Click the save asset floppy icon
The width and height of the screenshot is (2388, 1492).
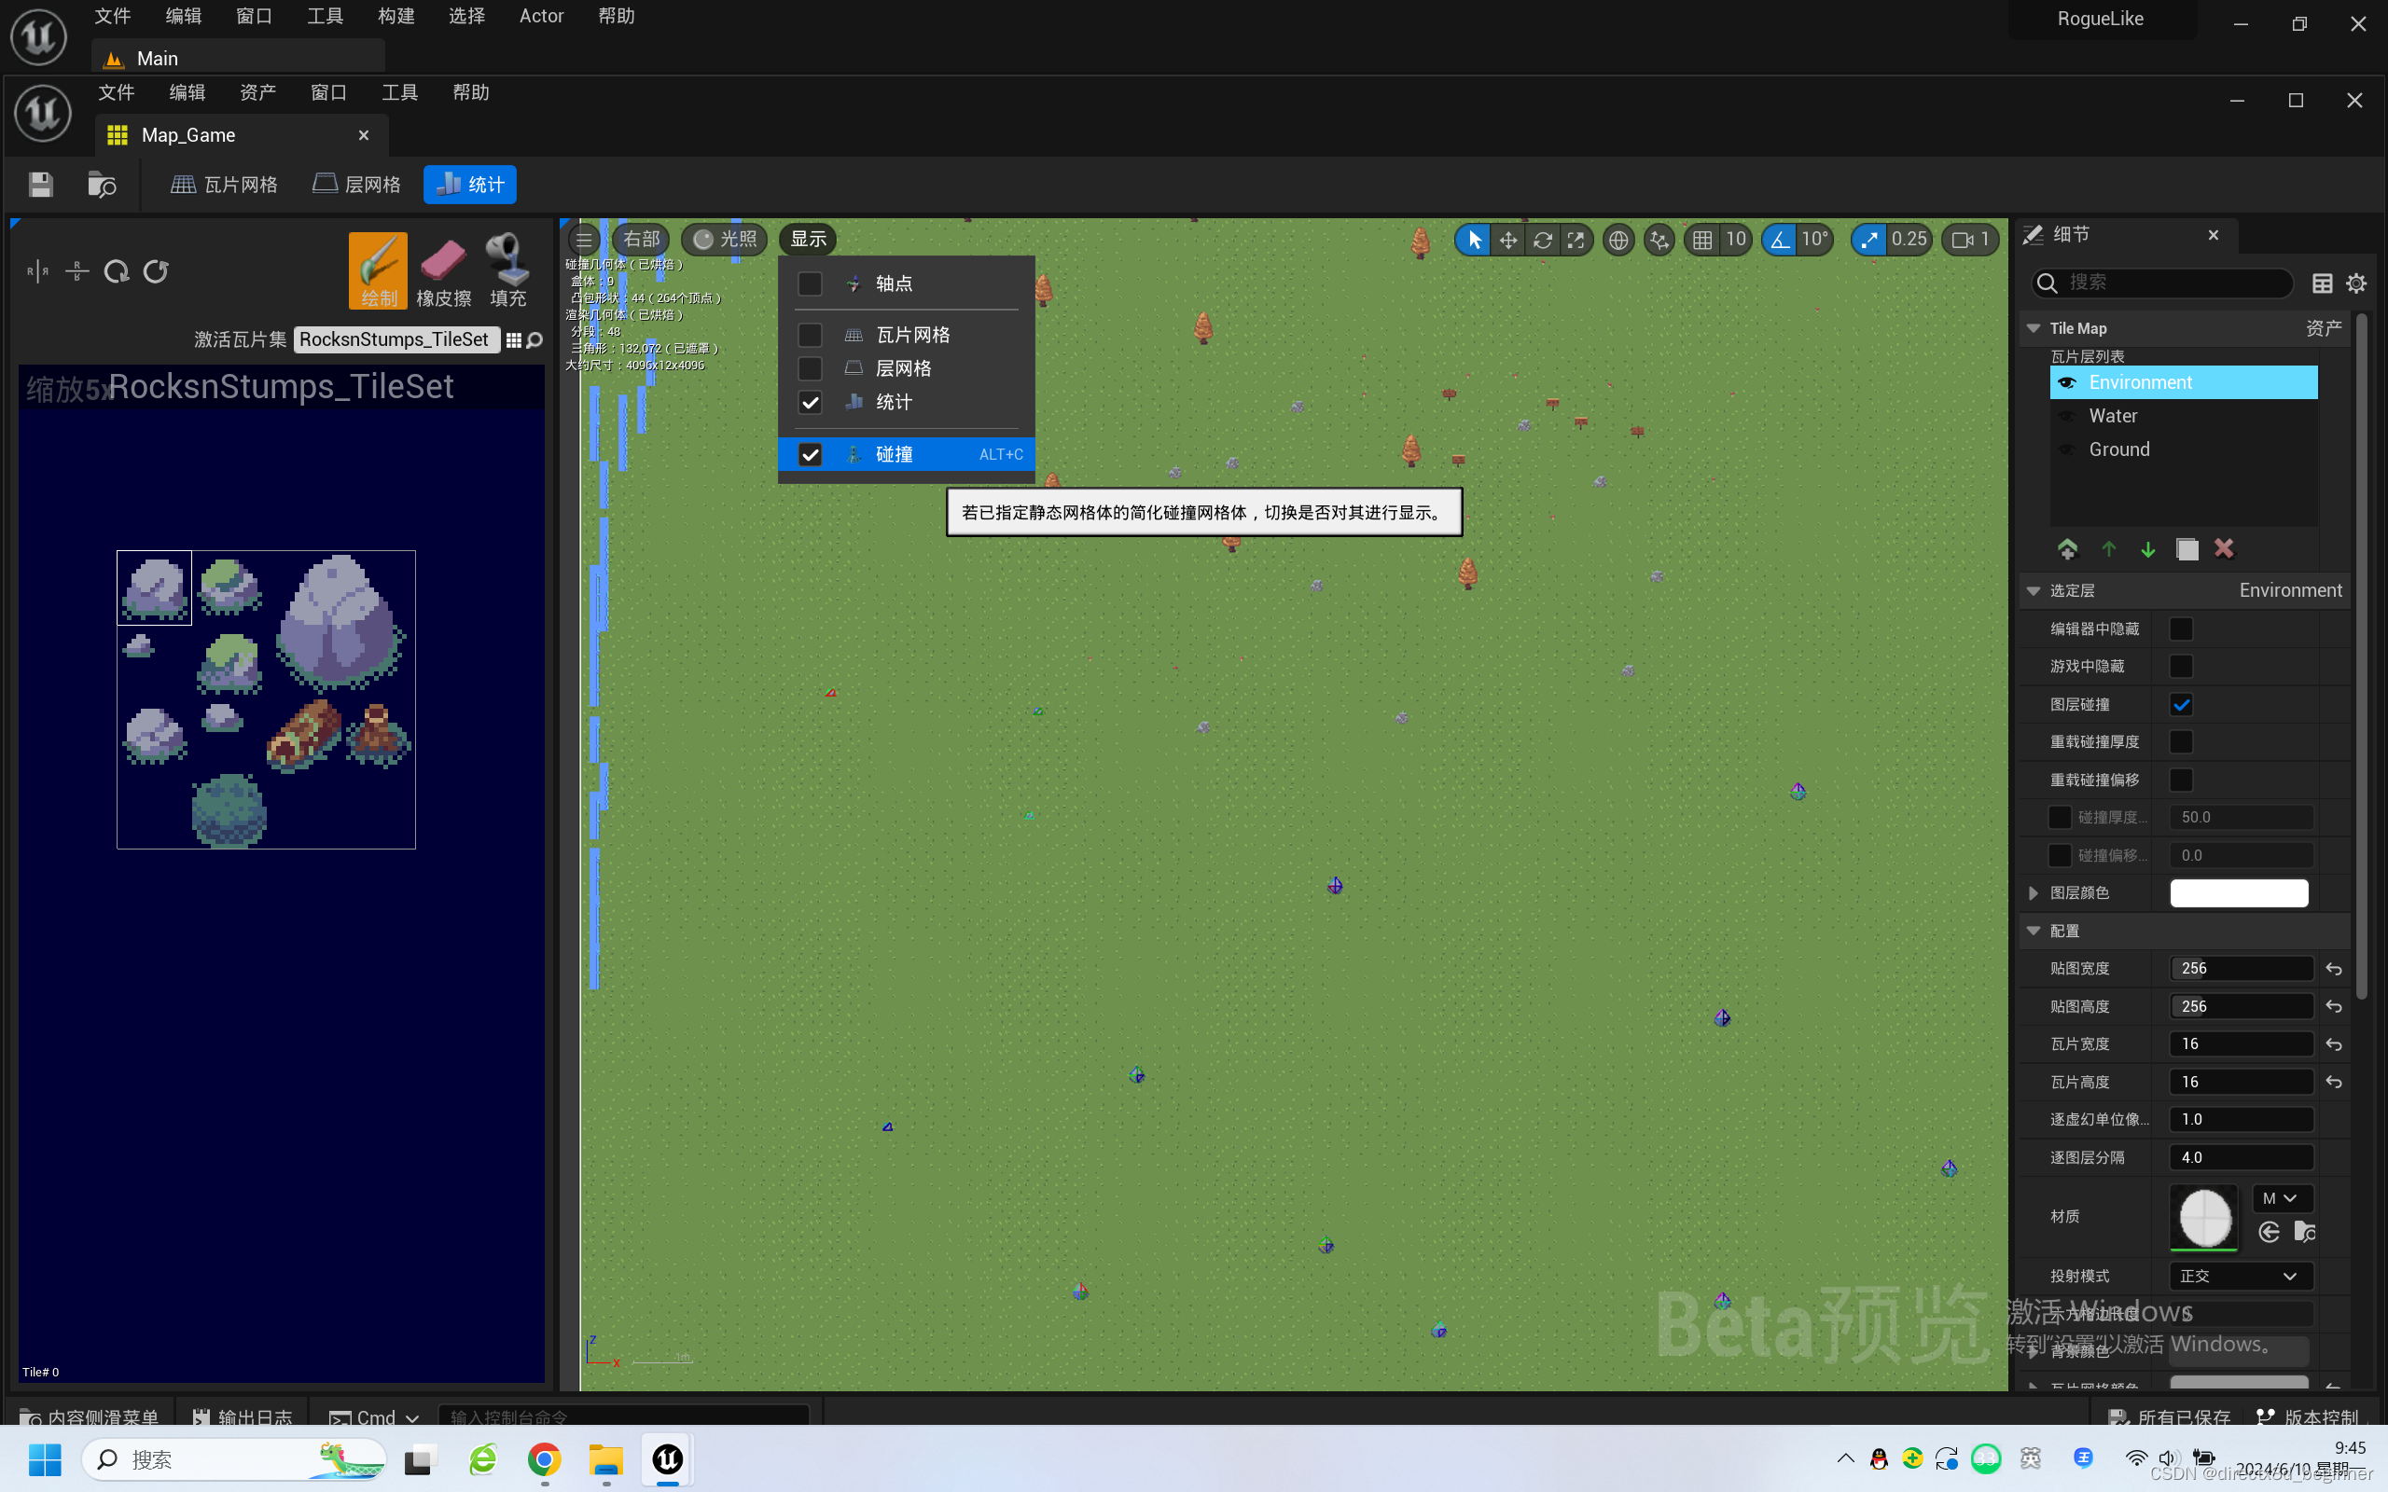pos(40,185)
